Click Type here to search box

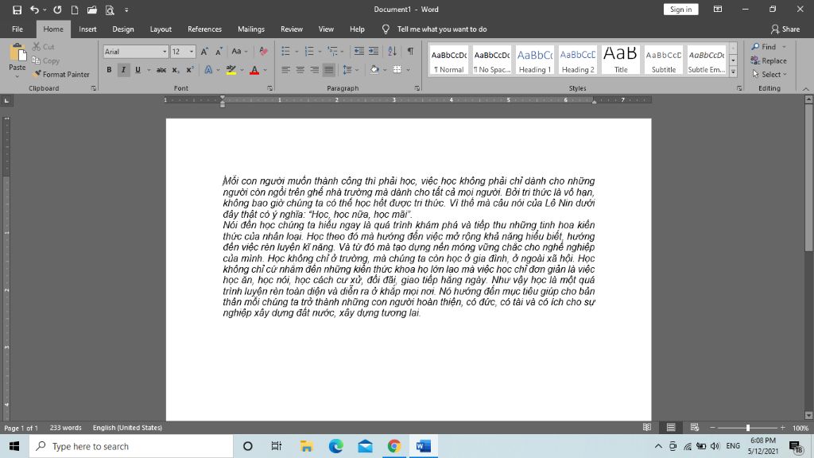click(x=131, y=446)
